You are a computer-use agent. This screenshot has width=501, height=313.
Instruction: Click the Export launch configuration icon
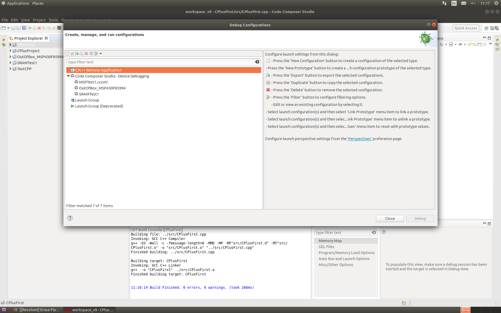tap(77, 54)
